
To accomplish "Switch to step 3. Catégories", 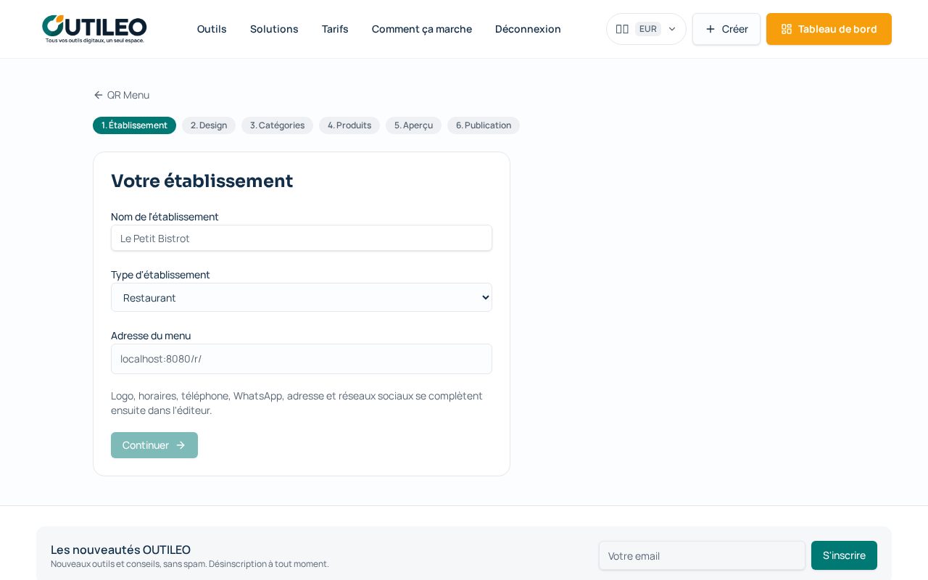I will [277, 125].
